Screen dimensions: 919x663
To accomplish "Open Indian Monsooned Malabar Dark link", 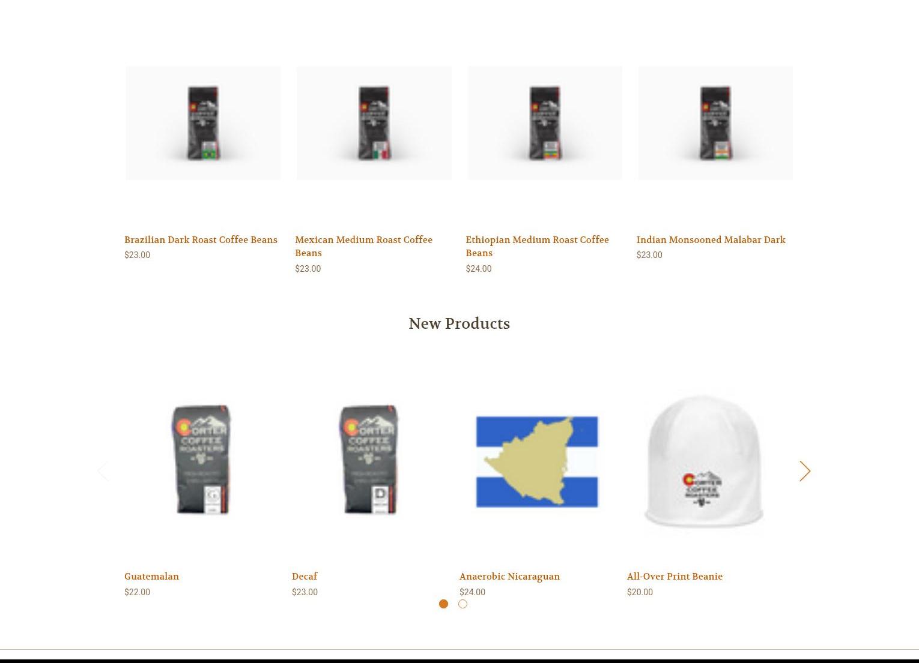I will tap(711, 239).
